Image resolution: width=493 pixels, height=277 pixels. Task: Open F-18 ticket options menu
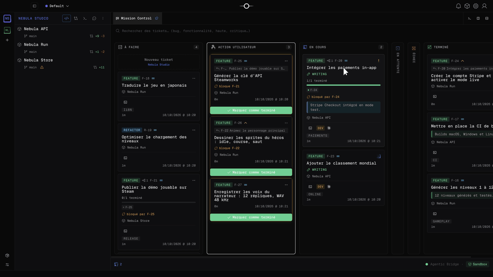click(x=194, y=78)
